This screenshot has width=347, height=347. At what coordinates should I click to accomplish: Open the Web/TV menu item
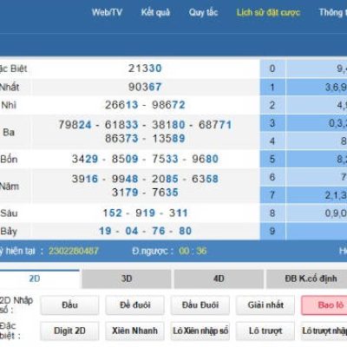coord(107,12)
